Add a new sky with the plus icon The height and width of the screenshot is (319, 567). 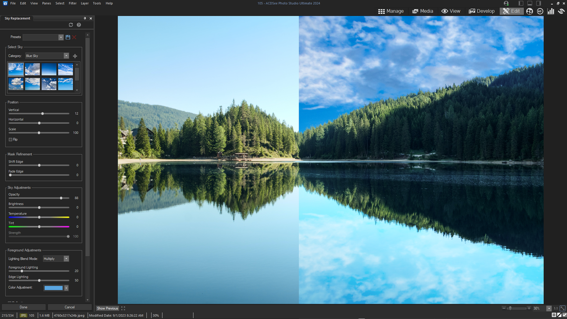pos(75,56)
